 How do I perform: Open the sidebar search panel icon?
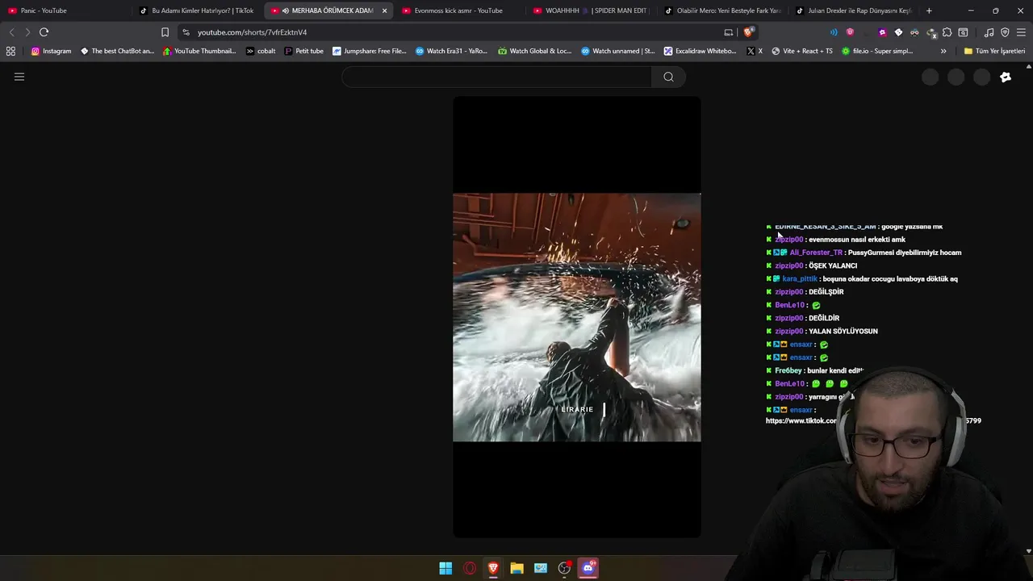(x=963, y=32)
